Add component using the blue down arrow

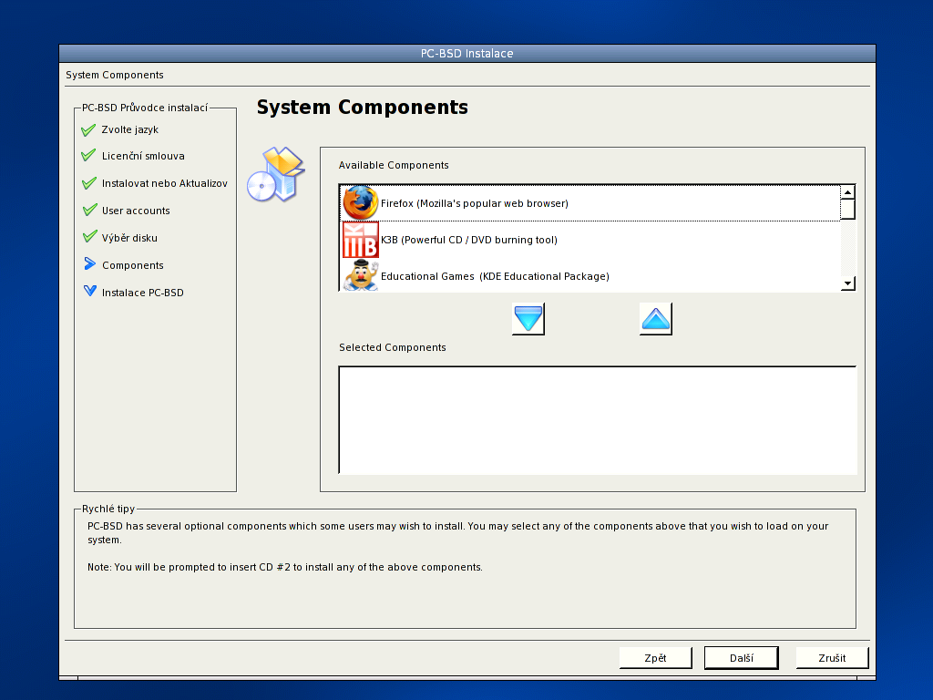[528, 318]
